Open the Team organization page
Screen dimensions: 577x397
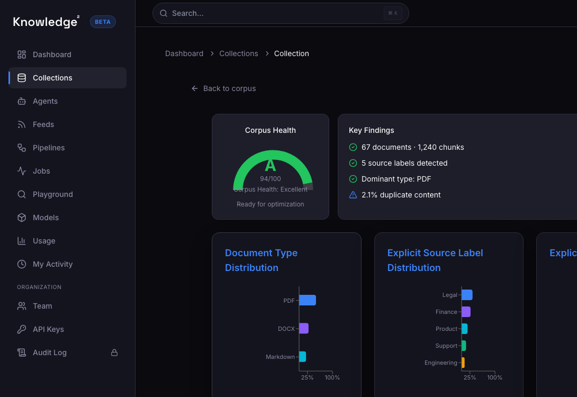[42, 306]
